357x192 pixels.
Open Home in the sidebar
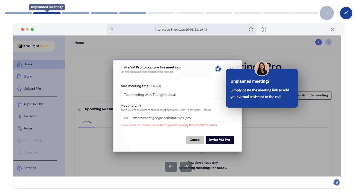(x=39, y=64)
